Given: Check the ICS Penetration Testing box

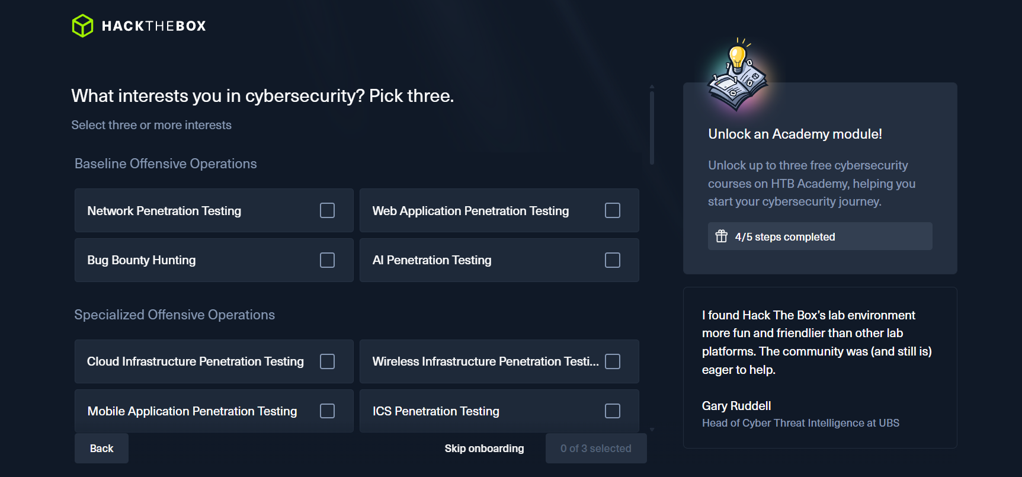Looking at the screenshot, I should click(x=612, y=411).
